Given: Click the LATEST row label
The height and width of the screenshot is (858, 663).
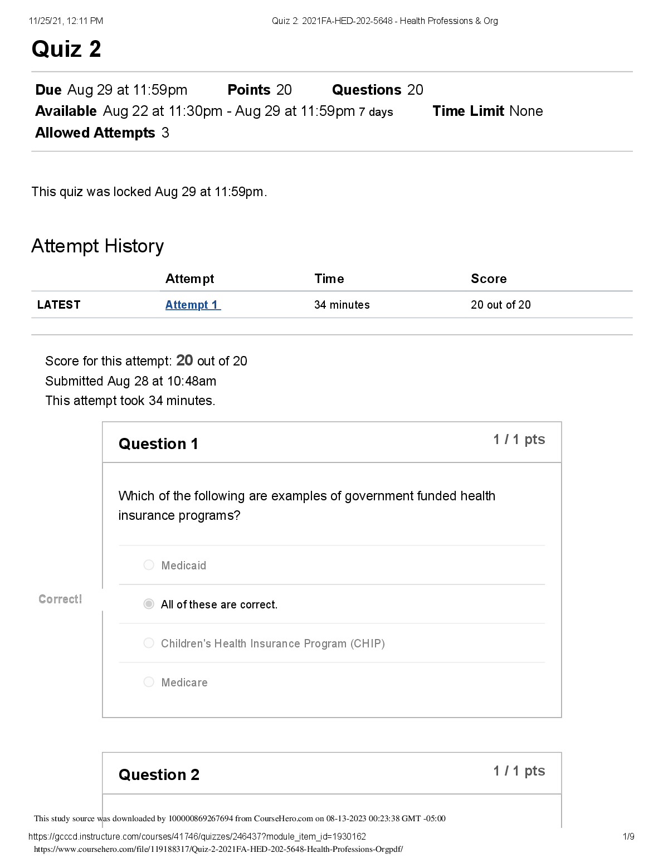Looking at the screenshot, I should pos(59,305).
